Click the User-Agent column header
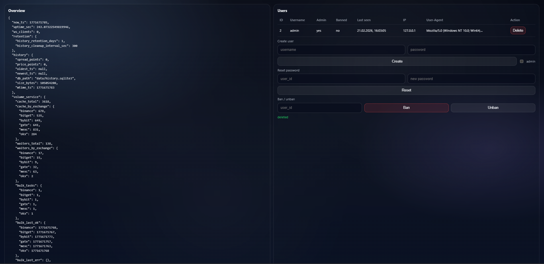544x264 pixels. pos(435,20)
